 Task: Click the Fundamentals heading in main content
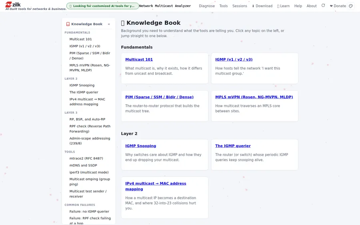(x=137, y=47)
